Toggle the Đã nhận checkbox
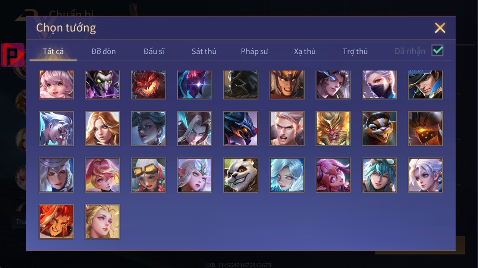 pyautogui.click(x=437, y=50)
